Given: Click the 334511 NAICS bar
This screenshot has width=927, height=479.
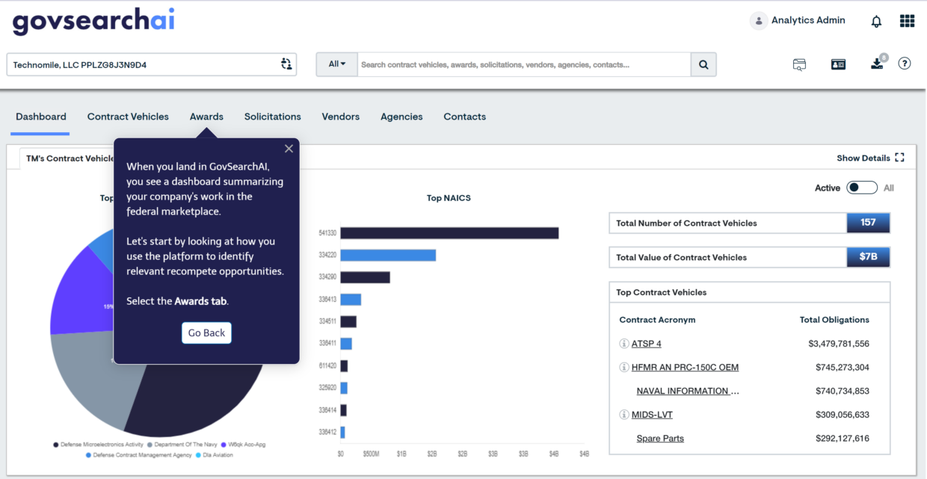Looking at the screenshot, I should [348, 321].
